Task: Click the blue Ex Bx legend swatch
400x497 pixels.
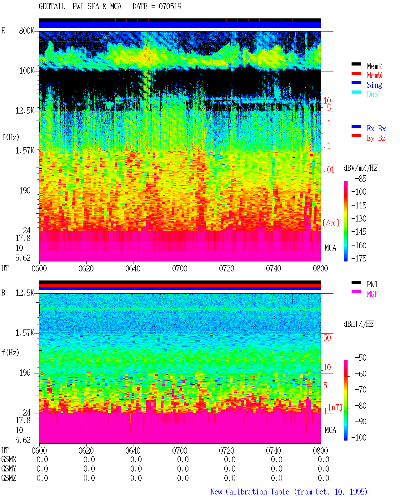Action: point(356,126)
